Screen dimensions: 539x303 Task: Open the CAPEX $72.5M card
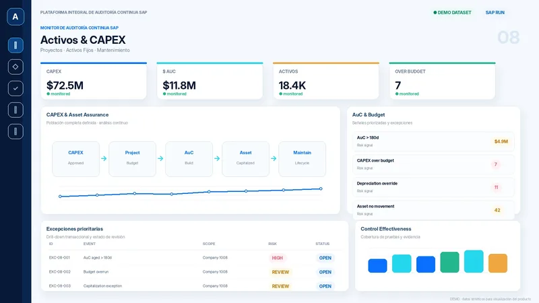(x=94, y=81)
